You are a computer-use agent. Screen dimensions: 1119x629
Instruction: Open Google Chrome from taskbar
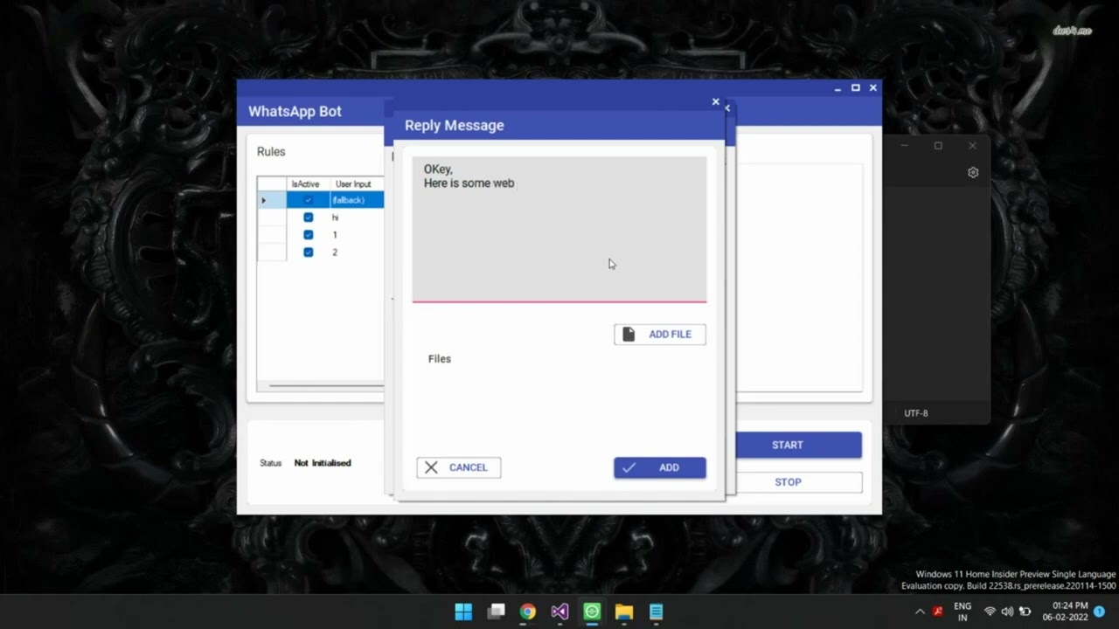[528, 612]
